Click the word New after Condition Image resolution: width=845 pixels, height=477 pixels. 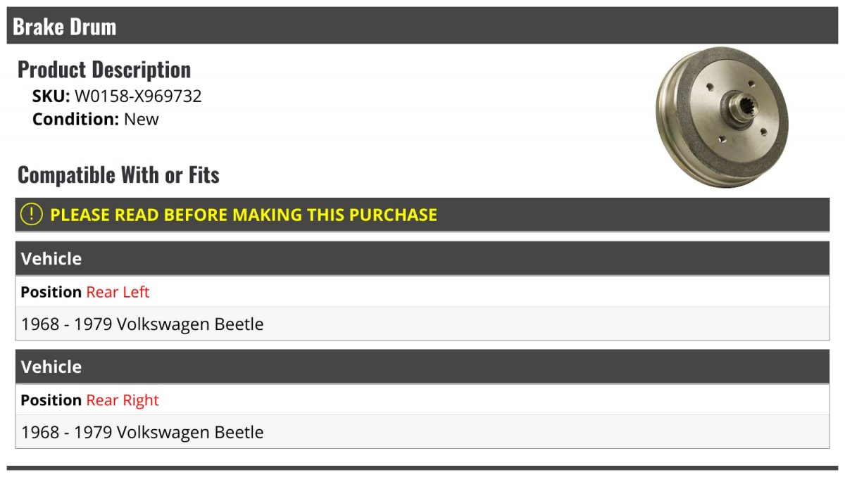pos(142,119)
